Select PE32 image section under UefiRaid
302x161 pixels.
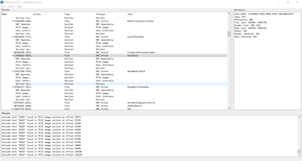pyautogui.click(x=114, y=62)
